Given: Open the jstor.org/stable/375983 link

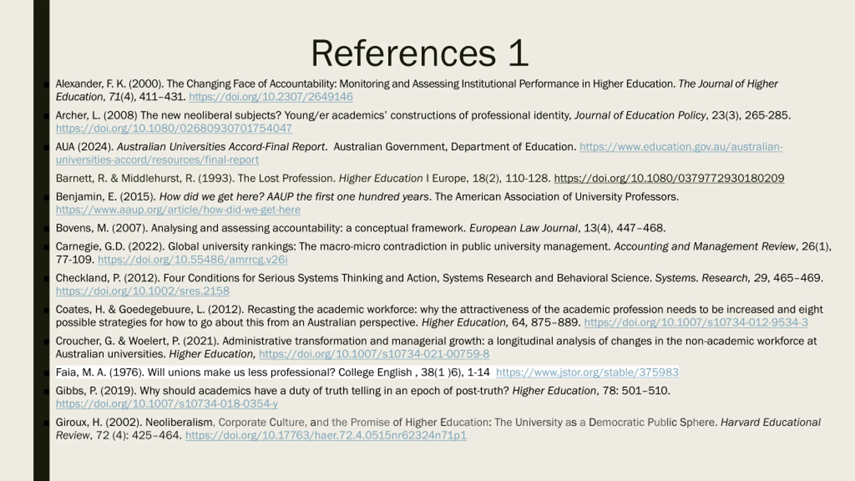Looking at the screenshot, I should pos(587,372).
